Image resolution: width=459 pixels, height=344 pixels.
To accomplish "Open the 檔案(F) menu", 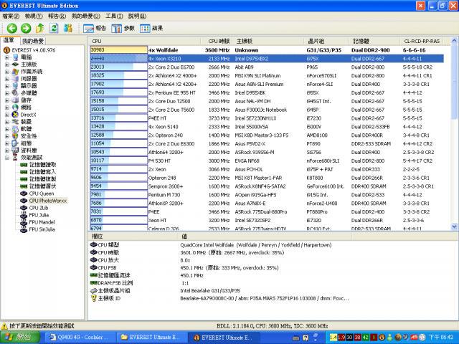I will pyautogui.click(x=11, y=16).
